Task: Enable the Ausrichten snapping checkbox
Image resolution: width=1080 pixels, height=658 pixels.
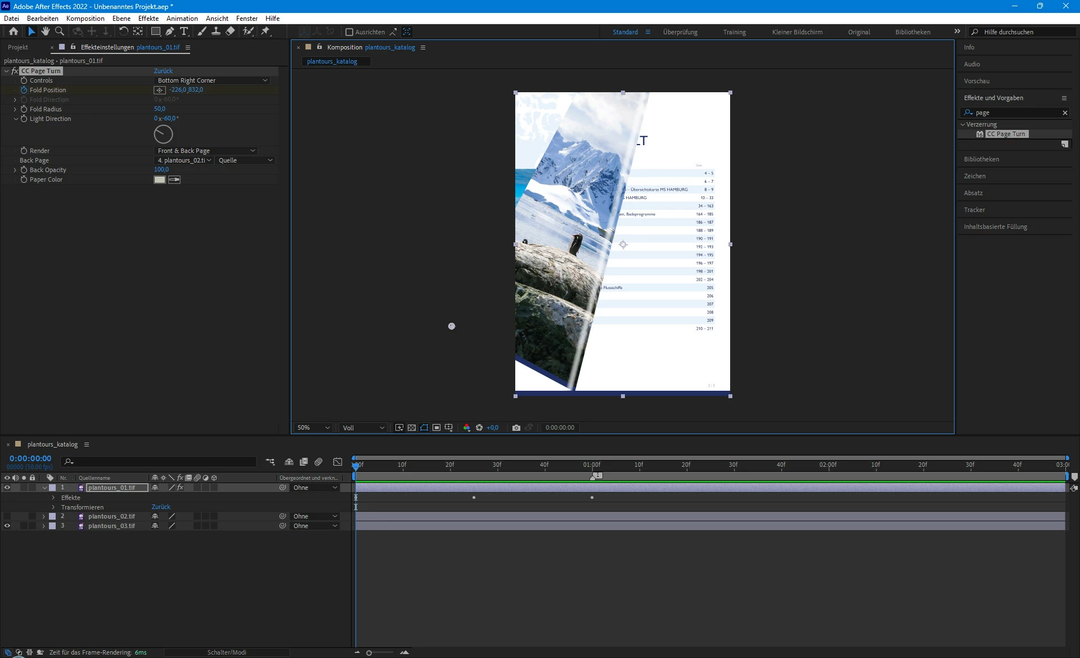Action: pos(349,32)
